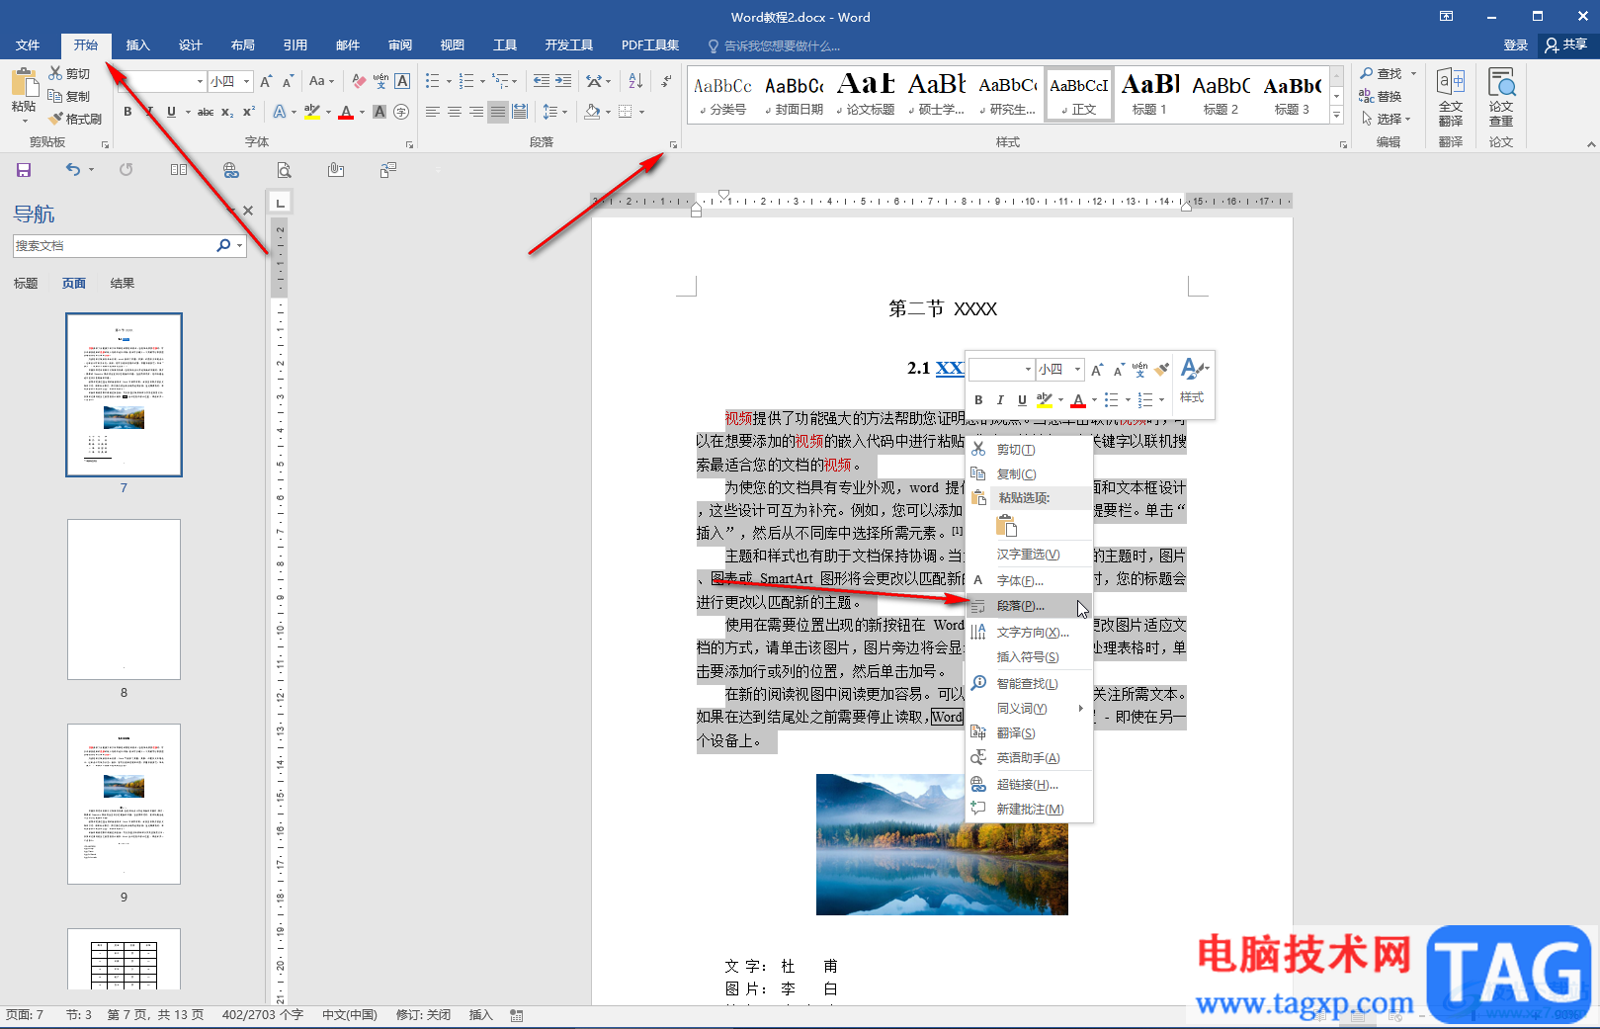1600x1029 pixels.
Task: Click thesis check (论文查重) icon
Action: coord(1501,97)
